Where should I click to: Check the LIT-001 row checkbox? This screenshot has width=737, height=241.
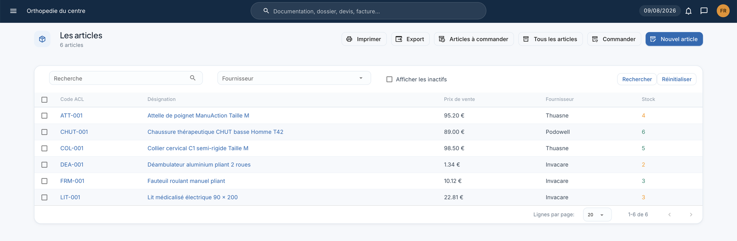point(45,198)
